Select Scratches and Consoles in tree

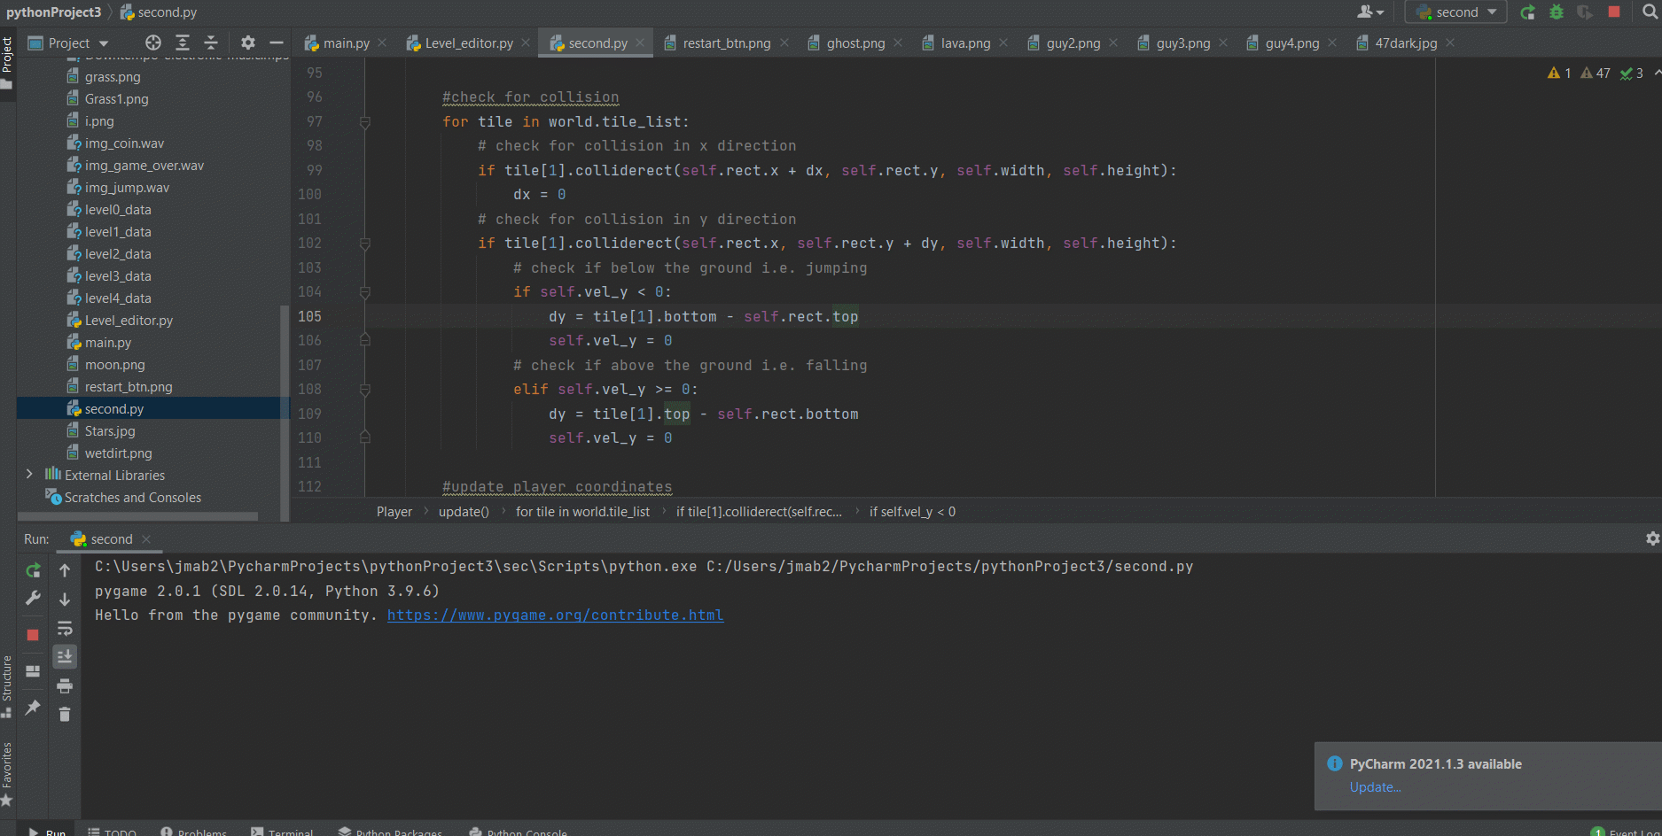tap(132, 498)
